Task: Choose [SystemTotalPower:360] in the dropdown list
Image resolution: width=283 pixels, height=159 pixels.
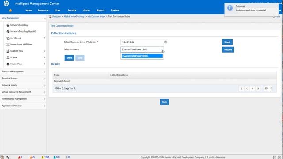Action: 142,56
